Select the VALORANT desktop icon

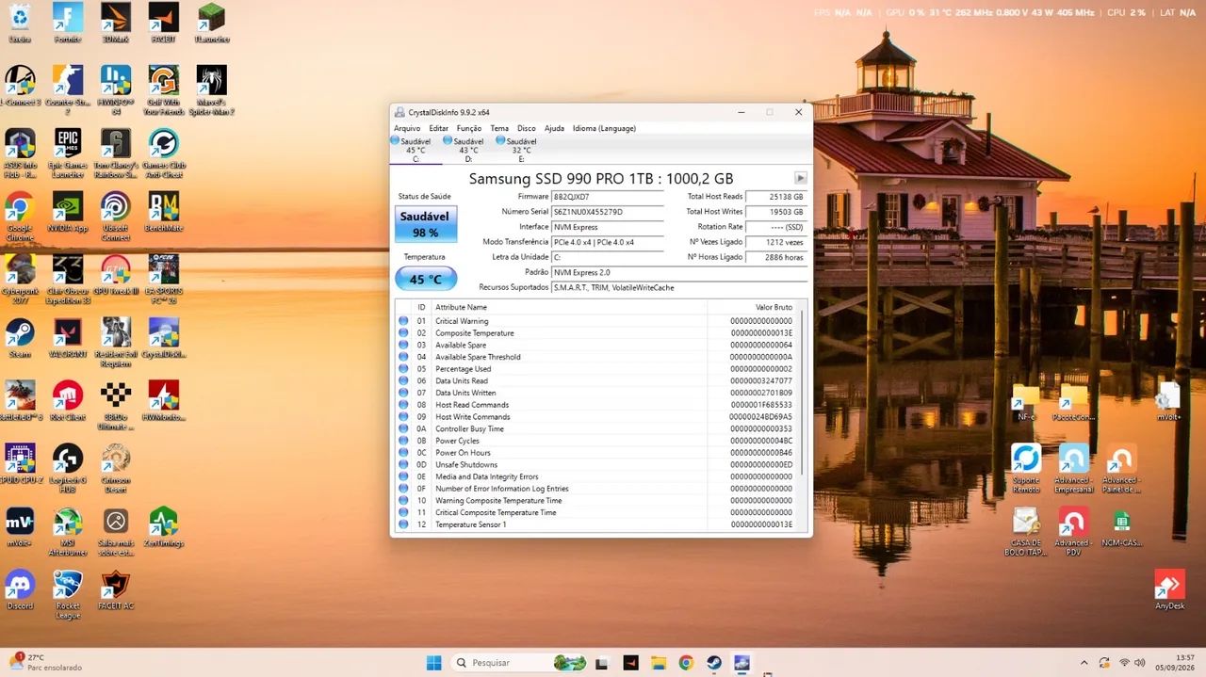tap(68, 337)
